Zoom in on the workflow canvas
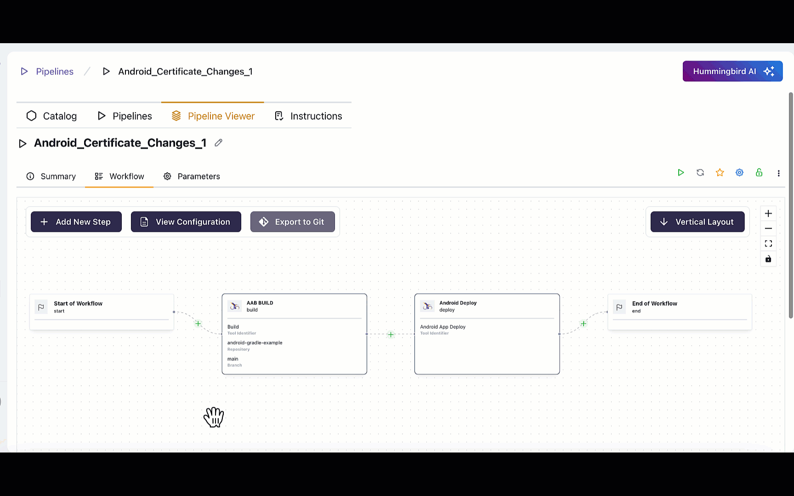 click(768, 214)
